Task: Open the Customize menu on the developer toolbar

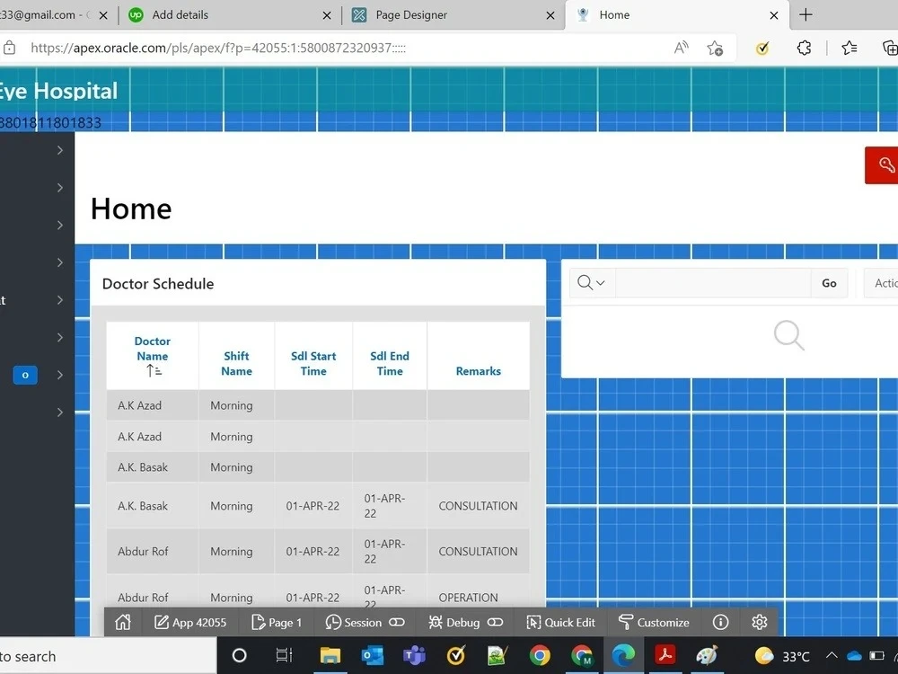Action: pyautogui.click(x=654, y=622)
